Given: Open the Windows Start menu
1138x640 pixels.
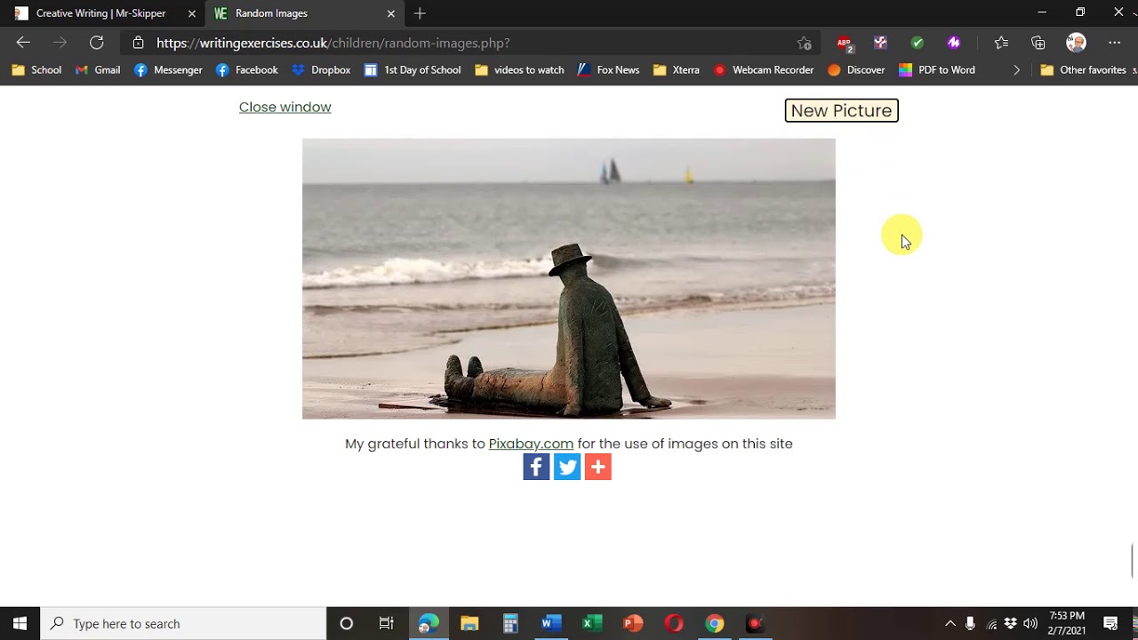Looking at the screenshot, I should (20, 623).
